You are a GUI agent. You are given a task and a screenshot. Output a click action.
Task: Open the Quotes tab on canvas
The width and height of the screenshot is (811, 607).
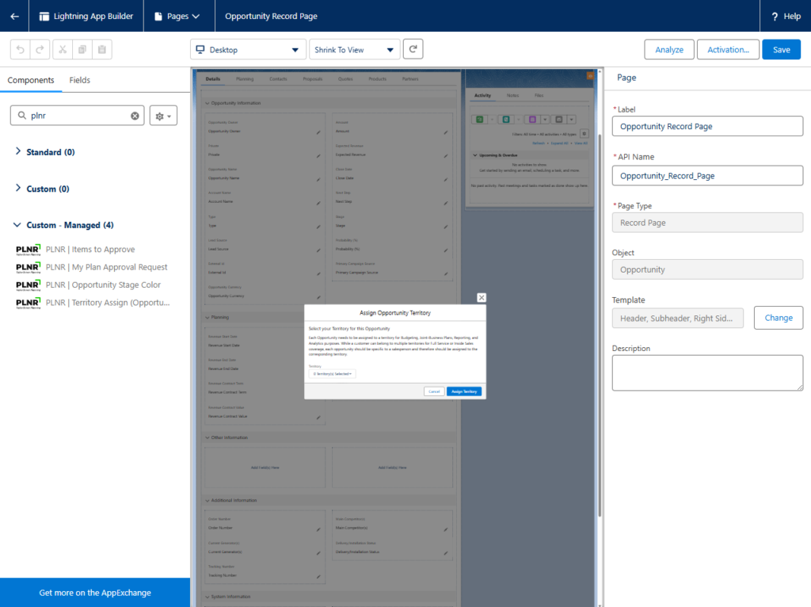[345, 79]
